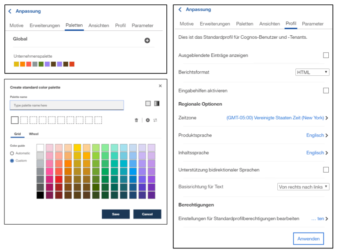Go back from Anpassung in the Paletten panel
The height and width of the screenshot is (252, 338).
(10, 11)
